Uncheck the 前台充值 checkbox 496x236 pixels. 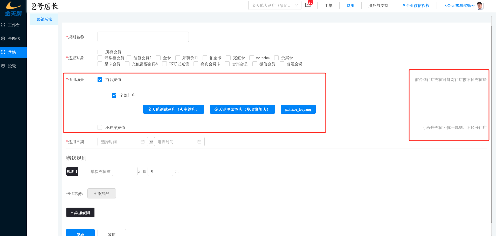pos(100,80)
